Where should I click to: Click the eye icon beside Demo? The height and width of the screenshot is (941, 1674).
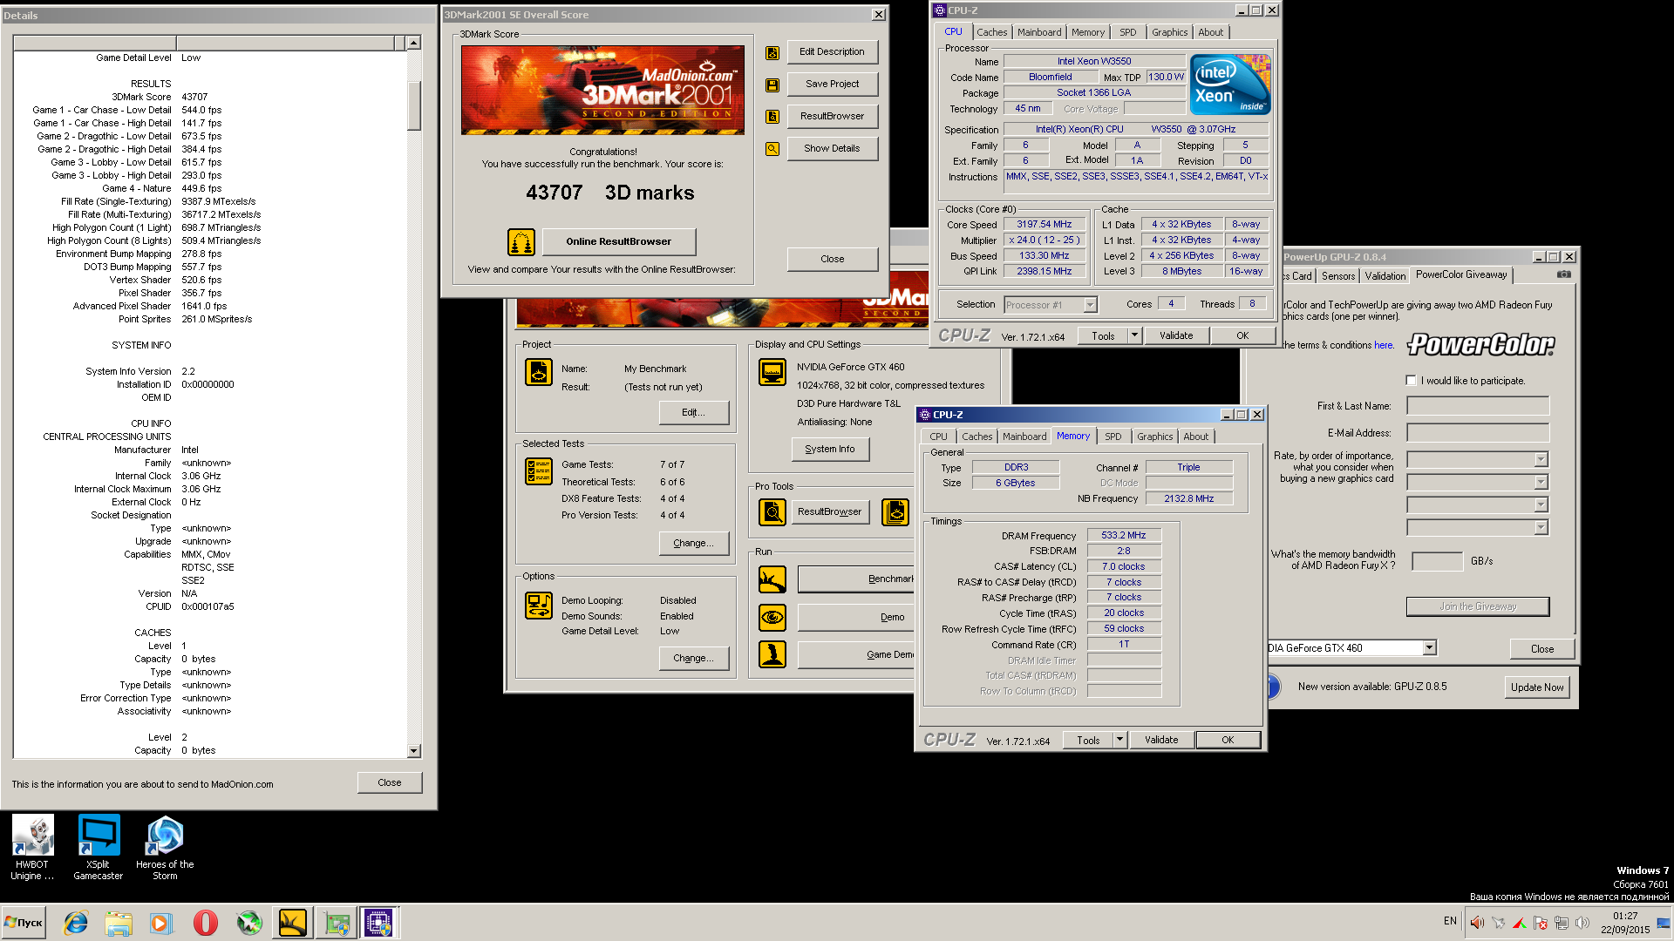tap(772, 618)
